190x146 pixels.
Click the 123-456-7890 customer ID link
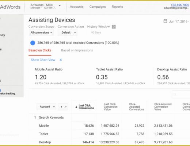[x=180, y=5]
